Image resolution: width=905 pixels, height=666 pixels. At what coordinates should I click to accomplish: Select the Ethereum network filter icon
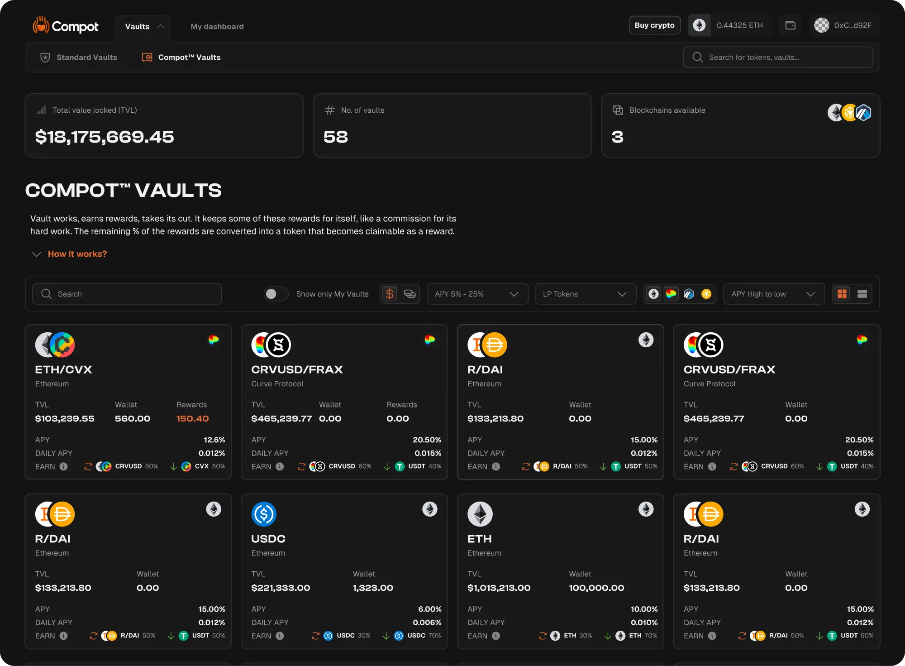653,294
